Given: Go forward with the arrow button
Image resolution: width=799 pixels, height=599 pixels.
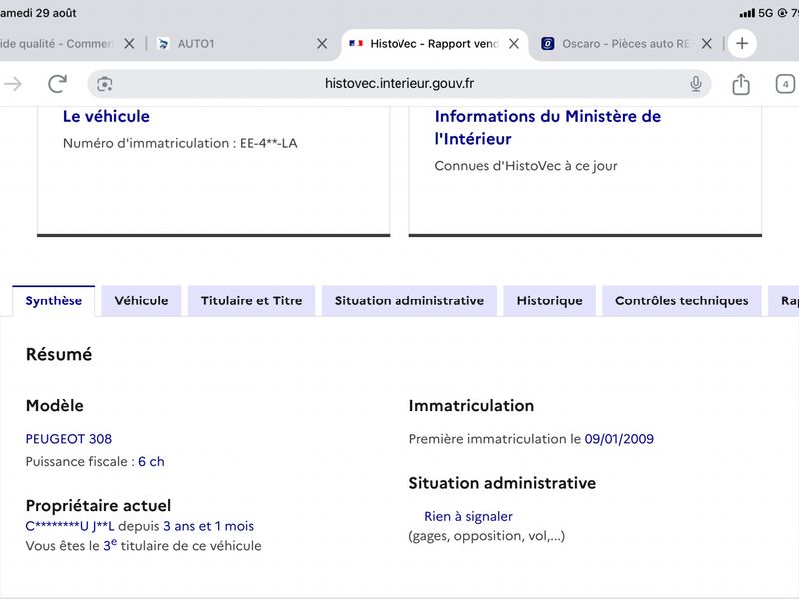Looking at the screenshot, I should pos(13,84).
